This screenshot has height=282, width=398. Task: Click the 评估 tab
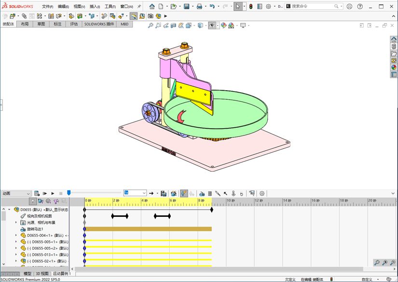pos(74,24)
